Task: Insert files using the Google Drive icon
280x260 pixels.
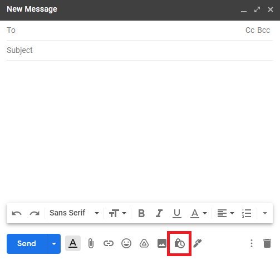Action: (x=144, y=243)
